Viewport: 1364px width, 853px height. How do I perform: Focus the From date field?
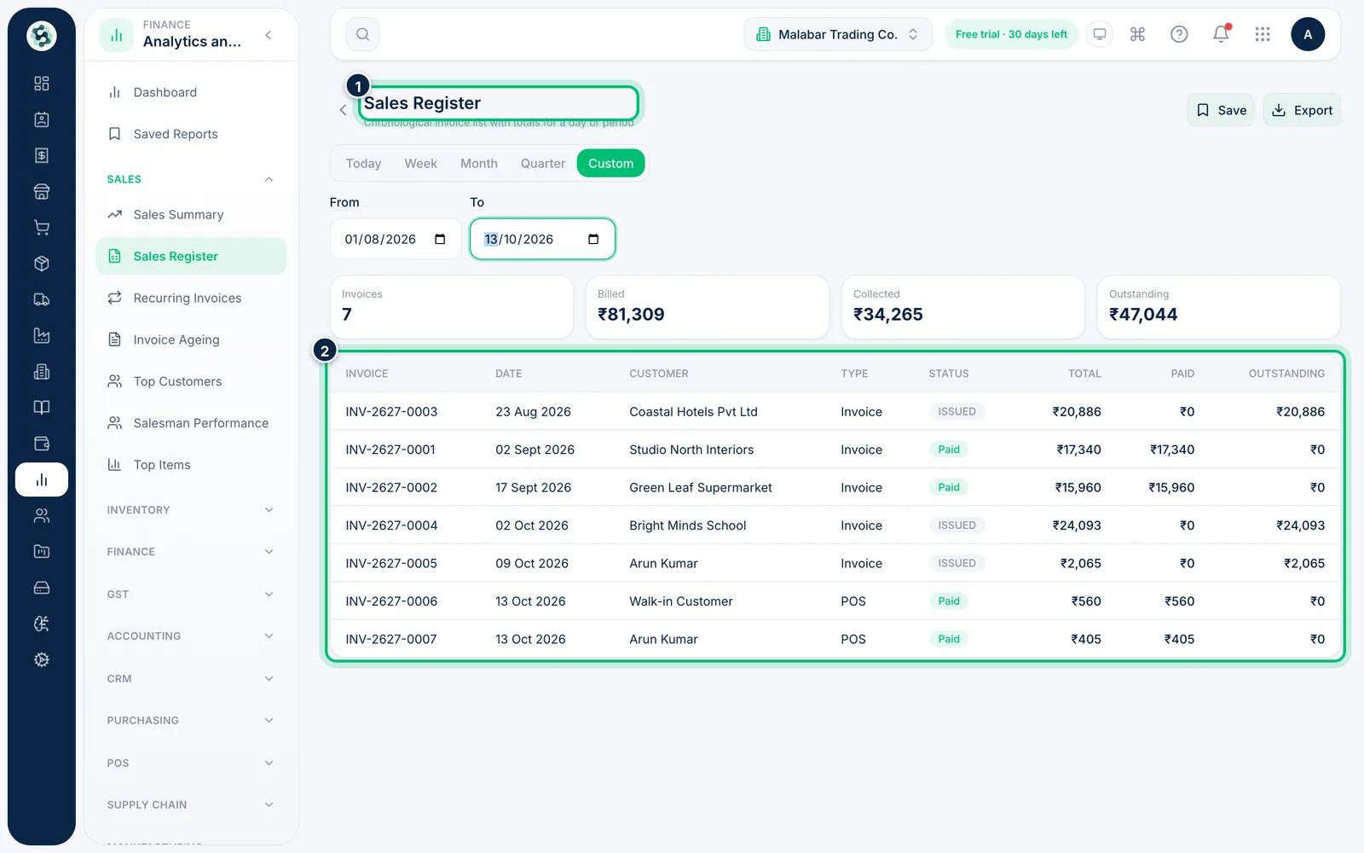coord(396,239)
